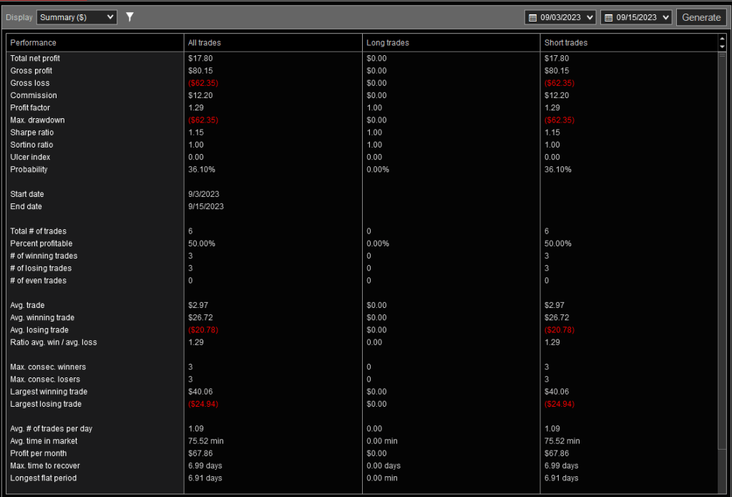Expand the 09/15/2023 end date chevron
Screen dimensions: 732x497
click(x=665, y=17)
